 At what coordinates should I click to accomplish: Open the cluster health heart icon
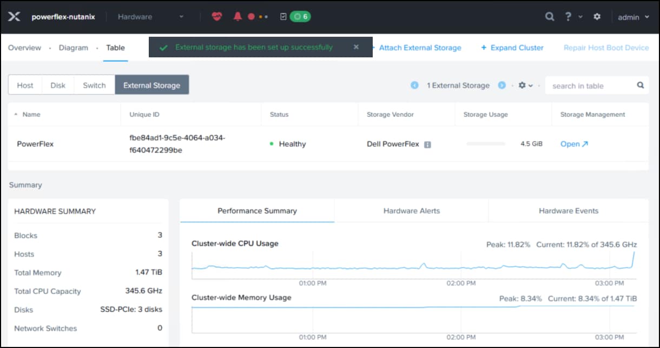[217, 17]
